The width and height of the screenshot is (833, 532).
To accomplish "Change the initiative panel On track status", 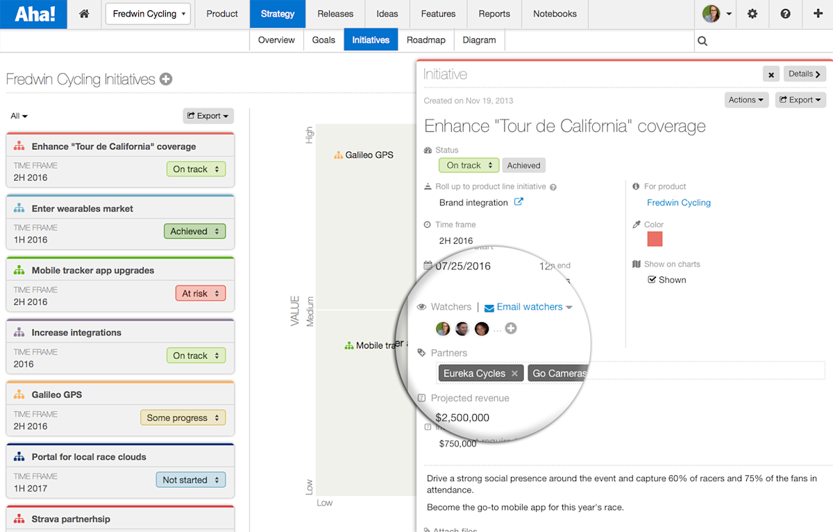I will click(469, 165).
